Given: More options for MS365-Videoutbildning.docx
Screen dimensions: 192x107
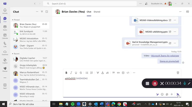Looking at the screenshot, I should 175,20.
